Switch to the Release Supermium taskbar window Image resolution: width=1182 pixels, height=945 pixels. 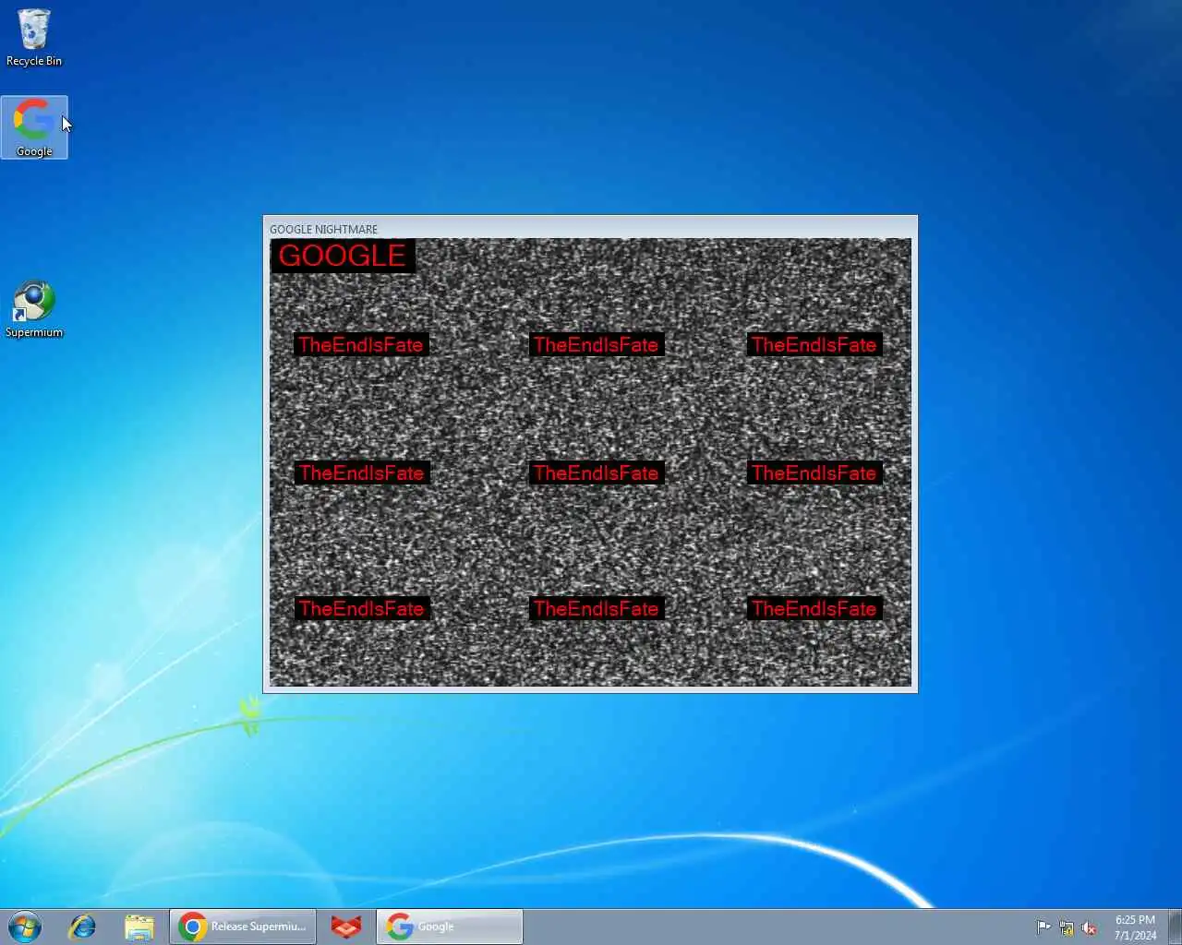point(243,926)
